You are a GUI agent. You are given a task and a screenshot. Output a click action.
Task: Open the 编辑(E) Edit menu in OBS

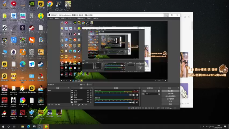pyautogui.click(x=57, y=18)
